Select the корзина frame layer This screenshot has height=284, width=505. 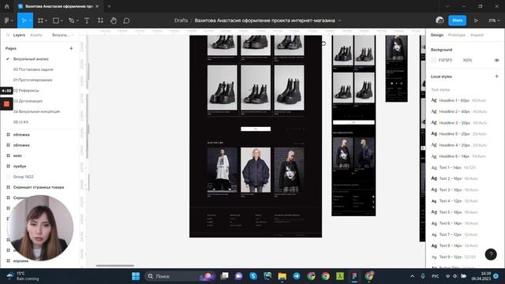[x=21, y=261]
